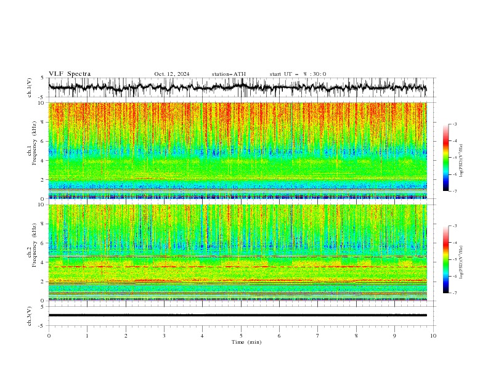Click the "10" kHz tick on ch.2 frequency axis
This screenshot has height=377, width=488.
click(x=41, y=205)
